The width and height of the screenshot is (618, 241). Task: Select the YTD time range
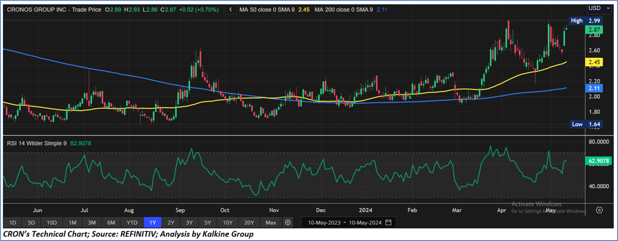click(132, 223)
